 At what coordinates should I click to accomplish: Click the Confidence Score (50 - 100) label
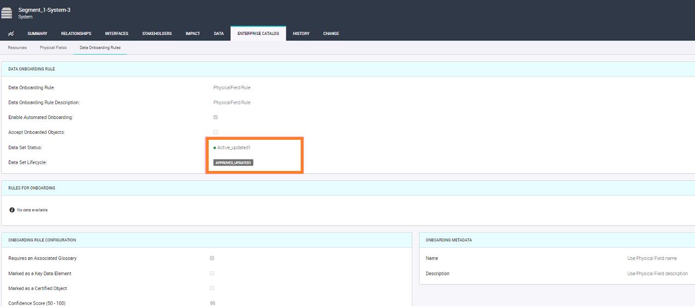coord(37,303)
